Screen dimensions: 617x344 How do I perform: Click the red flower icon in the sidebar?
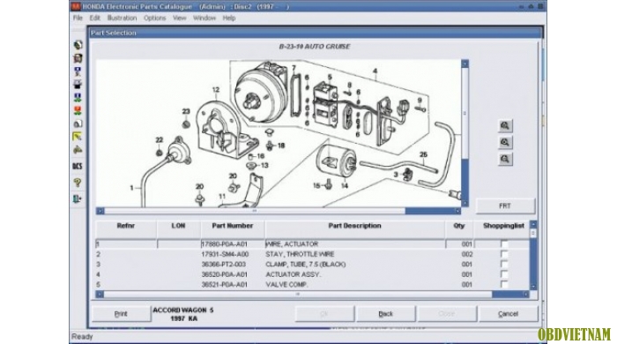(x=78, y=110)
